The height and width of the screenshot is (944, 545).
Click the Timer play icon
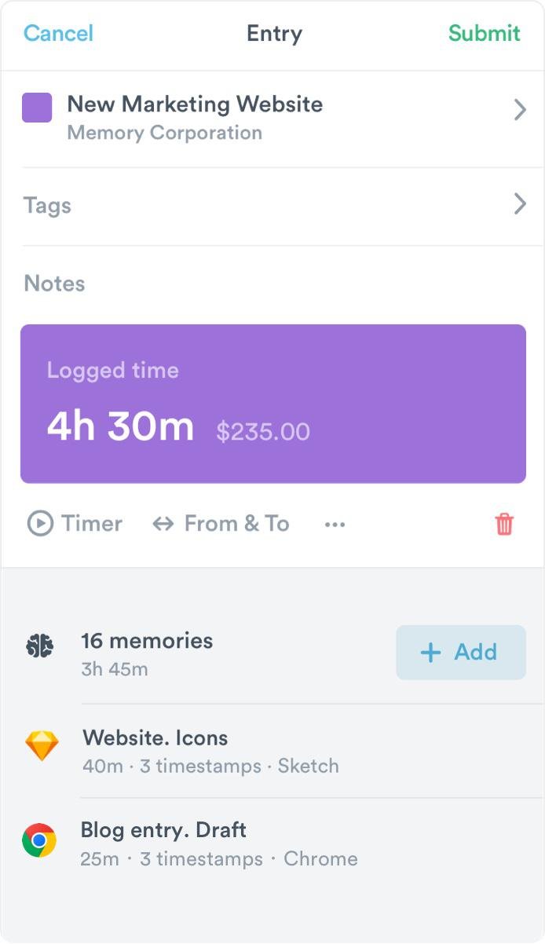[x=40, y=524]
